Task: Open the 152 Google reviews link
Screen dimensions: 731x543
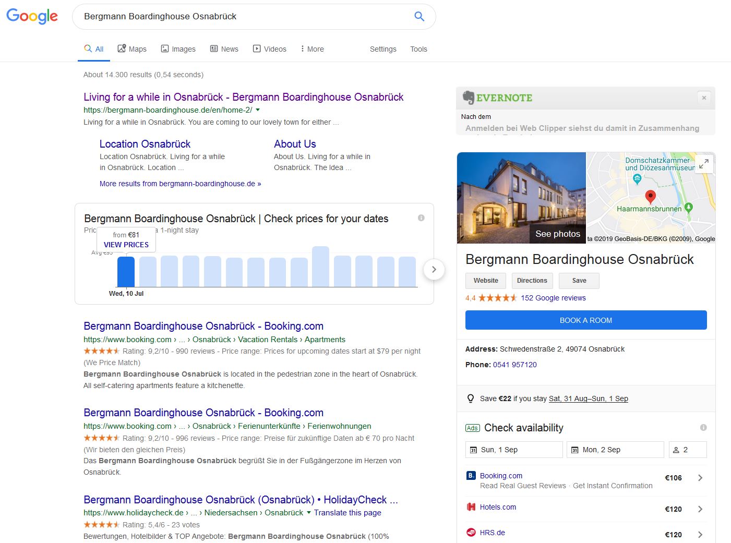Action: tap(553, 298)
